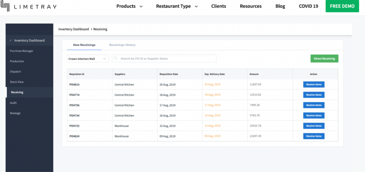Go to the Blog page
The image size is (365, 172).
pos(280,6)
